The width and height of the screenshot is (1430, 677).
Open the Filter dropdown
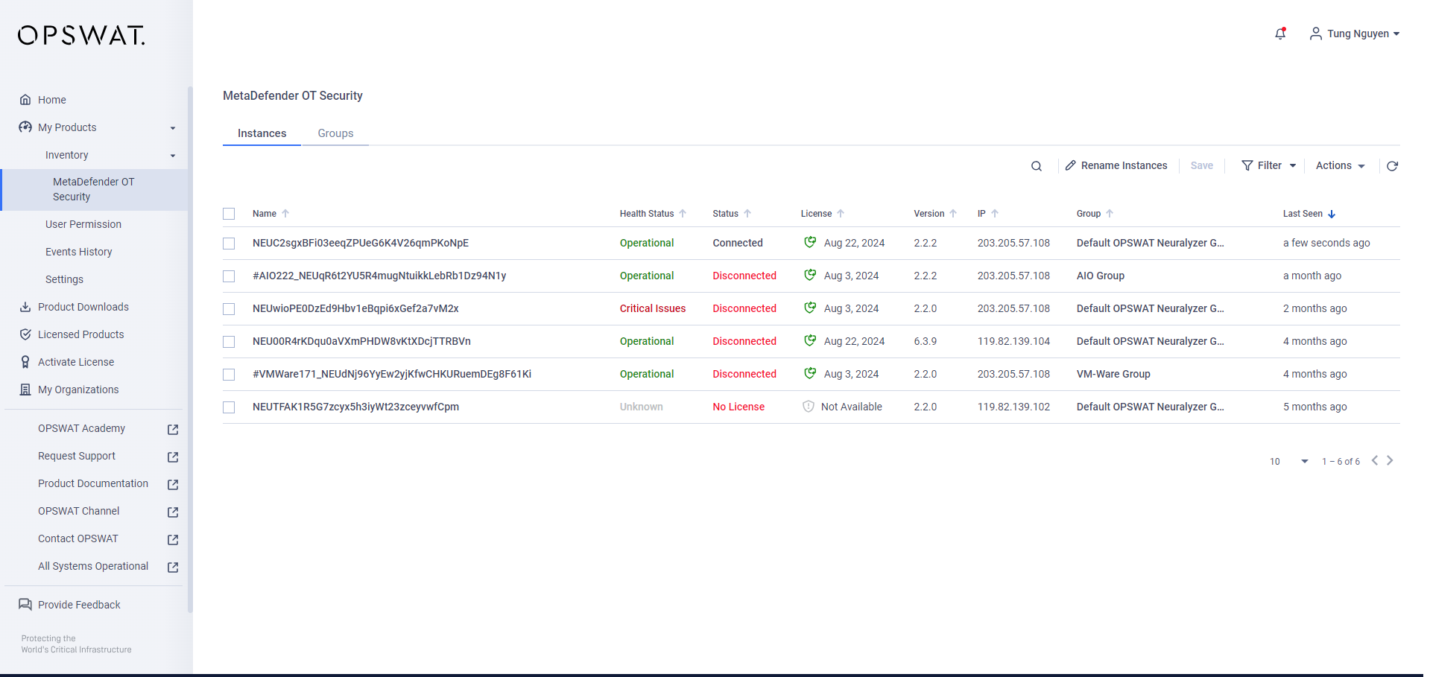[1268, 165]
